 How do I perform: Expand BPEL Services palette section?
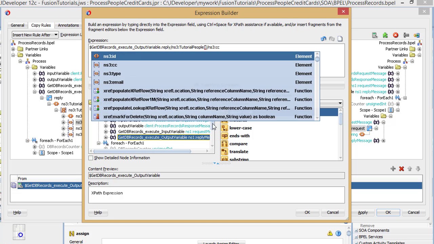point(356,237)
